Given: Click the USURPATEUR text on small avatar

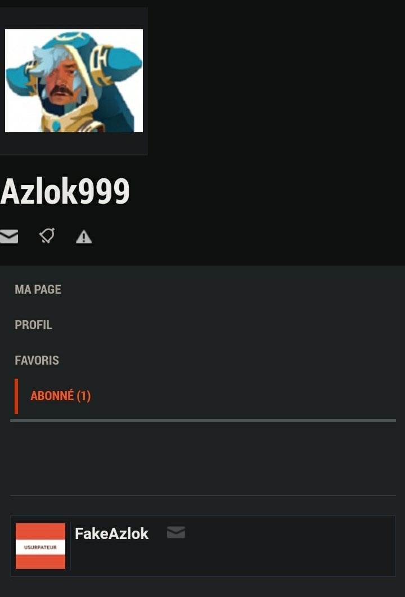Looking at the screenshot, I should tap(40, 547).
